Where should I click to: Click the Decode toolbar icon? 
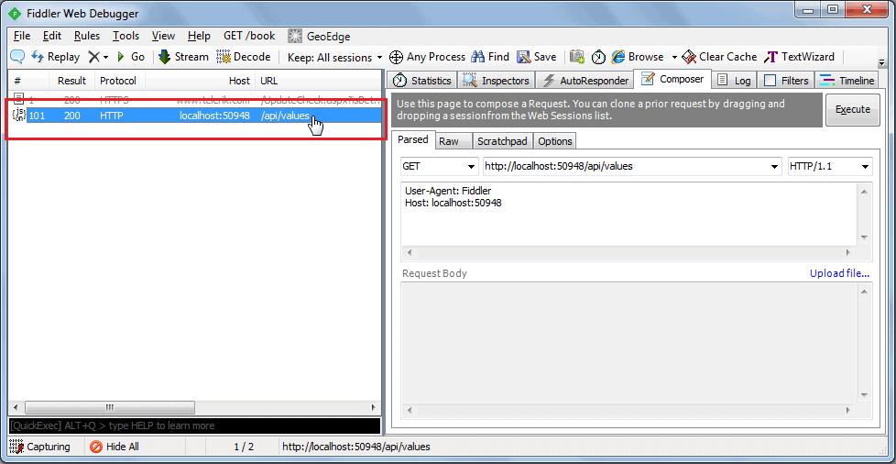tap(224, 57)
